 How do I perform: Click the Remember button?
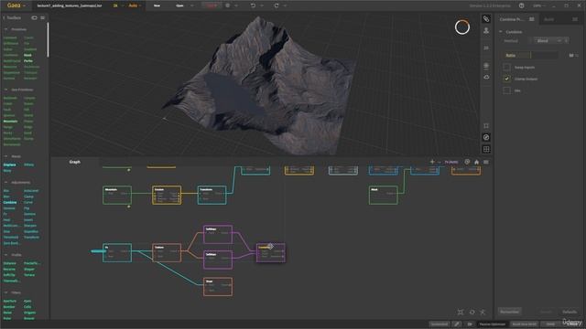tap(509, 312)
